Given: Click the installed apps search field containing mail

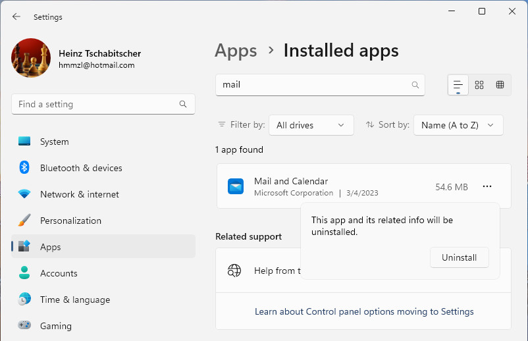Looking at the screenshot, I should (320, 85).
